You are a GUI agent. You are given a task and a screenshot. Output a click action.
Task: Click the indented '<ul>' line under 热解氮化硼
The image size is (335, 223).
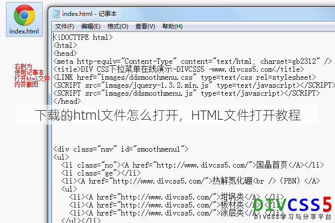[69, 189]
